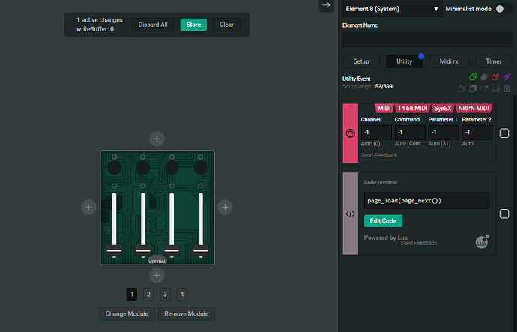The width and height of the screenshot is (517, 332).
Task: Check the code block checkbox
Action: [504, 213]
